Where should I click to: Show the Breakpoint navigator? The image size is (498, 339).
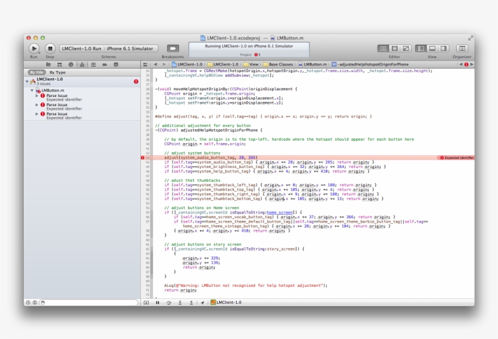[104, 64]
